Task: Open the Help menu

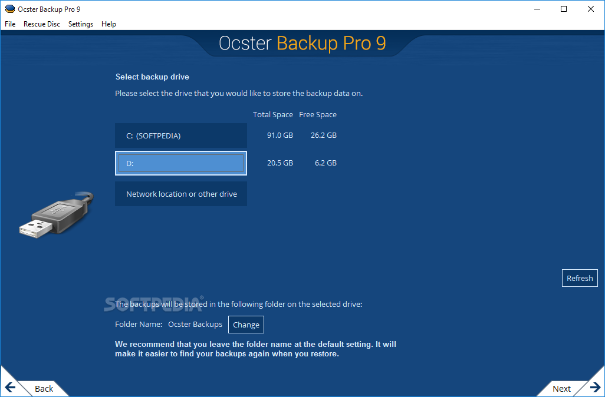Action: 109,24
